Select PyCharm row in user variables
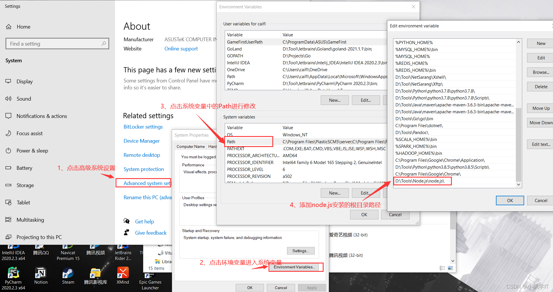The height and width of the screenshot is (292, 553). click(306, 84)
